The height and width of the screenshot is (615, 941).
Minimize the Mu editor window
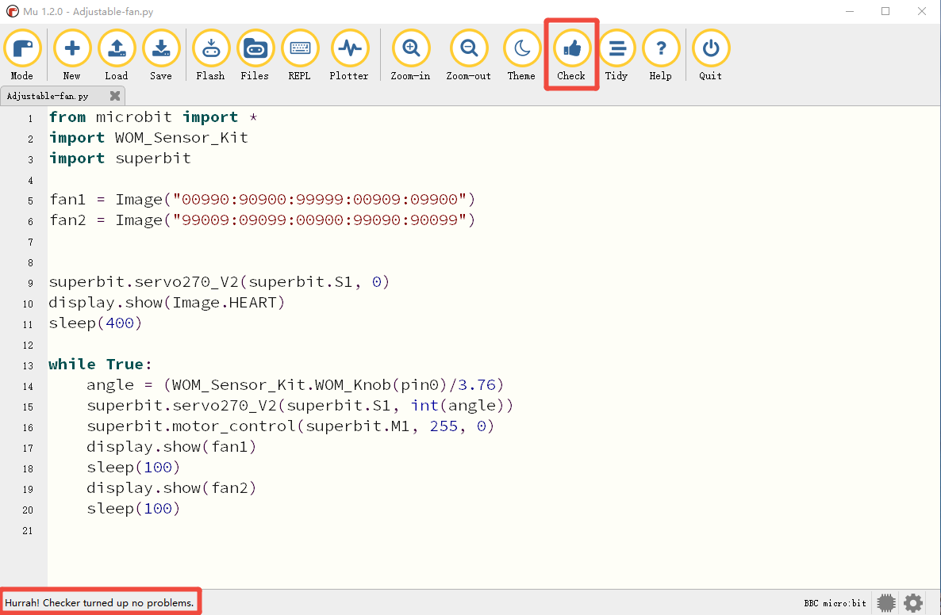(850, 11)
